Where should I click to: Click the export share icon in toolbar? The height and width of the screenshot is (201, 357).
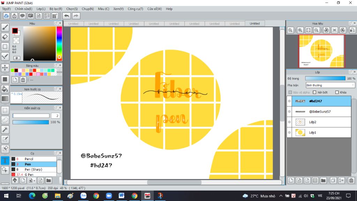pos(14,16)
